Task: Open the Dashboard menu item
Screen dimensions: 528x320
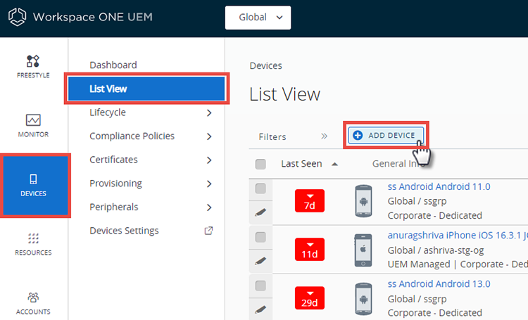Action: pyautogui.click(x=113, y=65)
